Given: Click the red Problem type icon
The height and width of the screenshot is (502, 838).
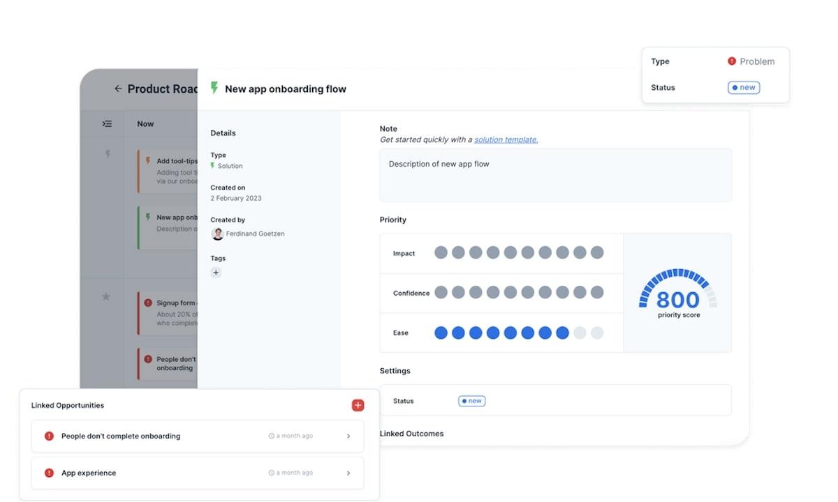Looking at the screenshot, I should (x=732, y=61).
